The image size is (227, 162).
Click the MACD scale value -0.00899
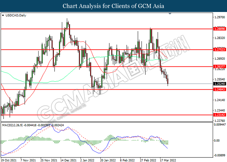point(220,155)
